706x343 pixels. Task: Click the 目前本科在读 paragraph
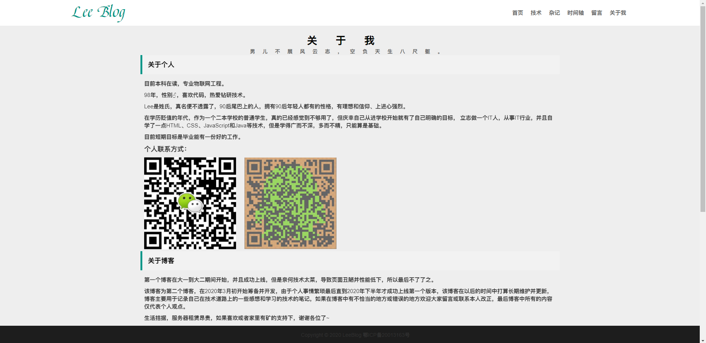[x=185, y=84]
